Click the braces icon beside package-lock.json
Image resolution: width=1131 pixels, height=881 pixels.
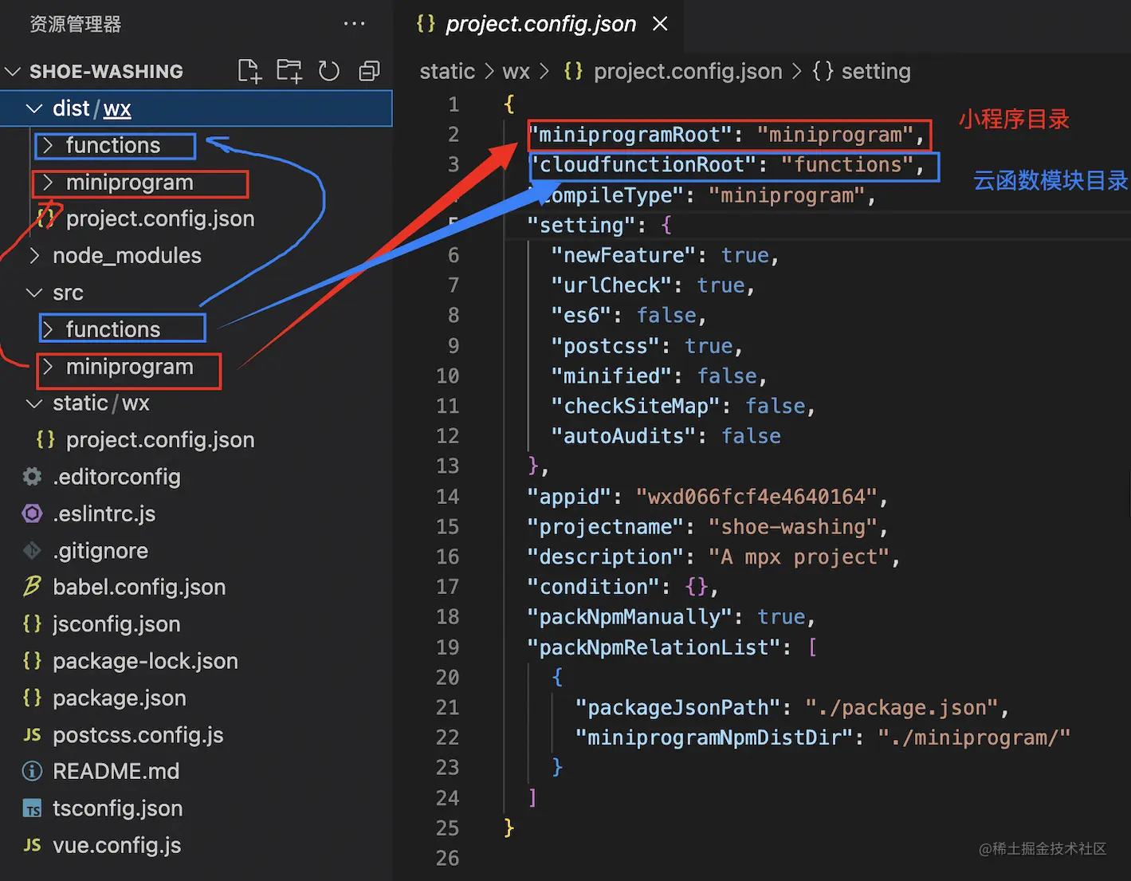click(x=32, y=660)
